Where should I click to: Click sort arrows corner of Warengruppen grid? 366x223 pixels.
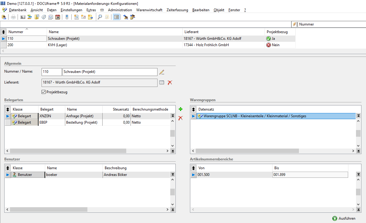coord(194,109)
